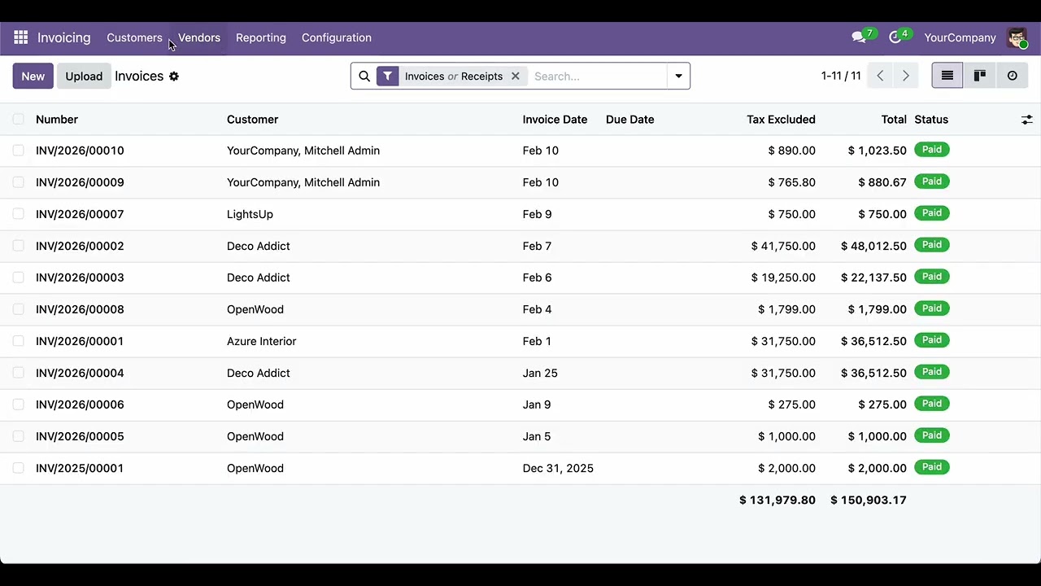Image resolution: width=1041 pixels, height=586 pixels.
Task: Open the Customers menu
Action: coord(134,37)
